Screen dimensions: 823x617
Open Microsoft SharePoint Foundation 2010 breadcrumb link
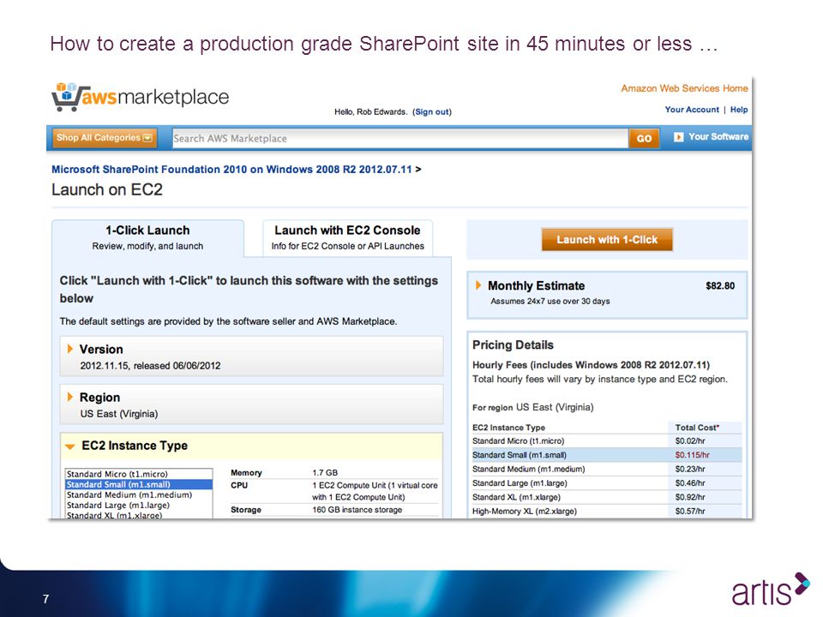point(231,170)
